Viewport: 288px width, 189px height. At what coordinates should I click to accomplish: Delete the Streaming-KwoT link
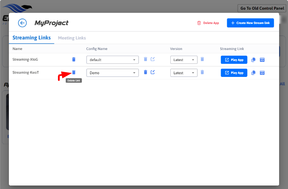pyautogui.click(x=74, y=72)
